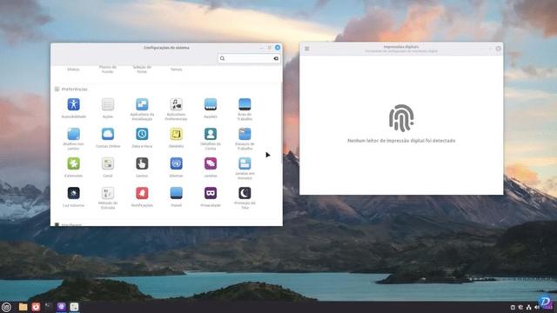Screen dimensions: 557x313
Task: Focus the settings search field
Action: coord(249,58)
